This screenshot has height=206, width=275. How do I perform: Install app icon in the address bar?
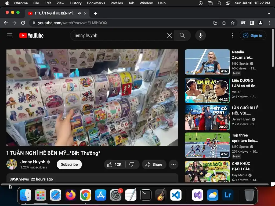(x=215, y=23)
